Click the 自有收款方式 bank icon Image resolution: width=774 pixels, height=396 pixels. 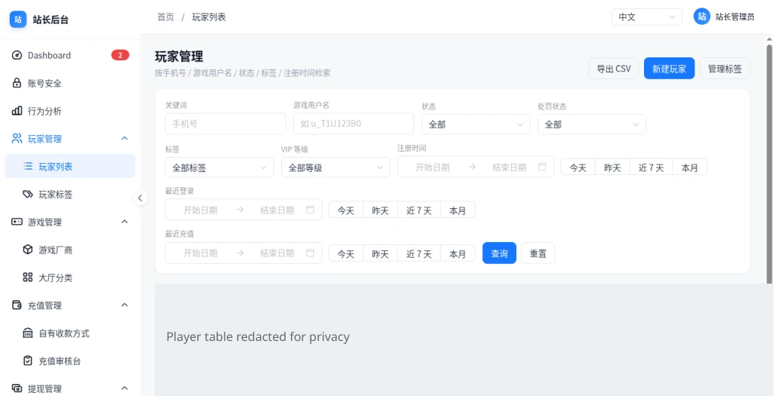pyautogui.click(x=28, y=333)
